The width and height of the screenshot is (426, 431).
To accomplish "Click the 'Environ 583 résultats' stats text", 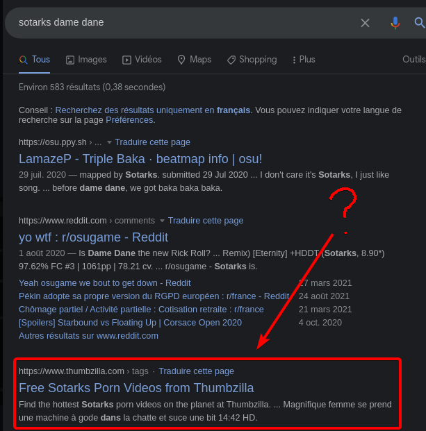I will (x=92, y=87).
